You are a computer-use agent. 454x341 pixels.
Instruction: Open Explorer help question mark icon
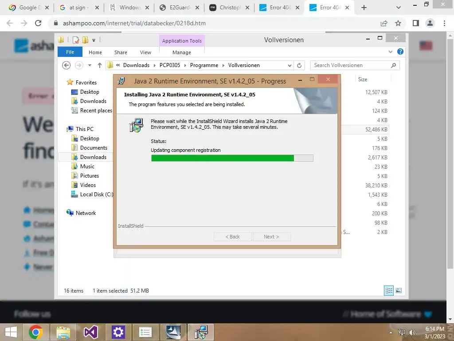(400, 52)
